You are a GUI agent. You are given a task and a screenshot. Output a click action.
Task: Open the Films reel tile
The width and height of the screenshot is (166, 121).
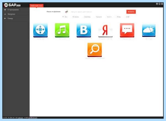[40, 30]
